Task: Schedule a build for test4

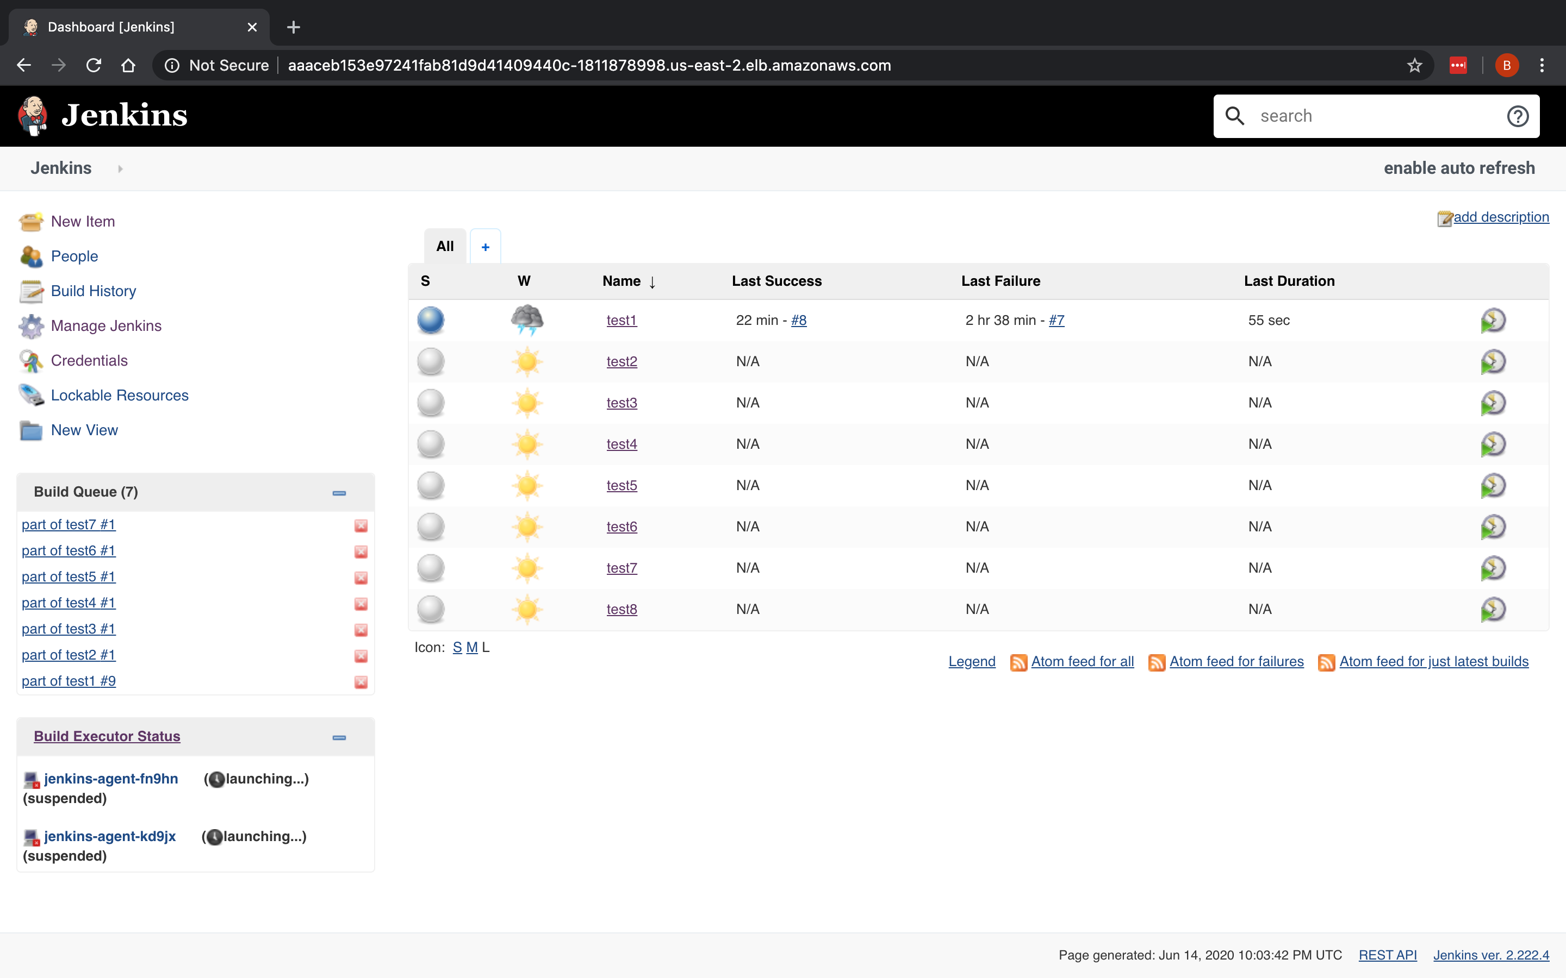Action: (x=1493, y=444)
